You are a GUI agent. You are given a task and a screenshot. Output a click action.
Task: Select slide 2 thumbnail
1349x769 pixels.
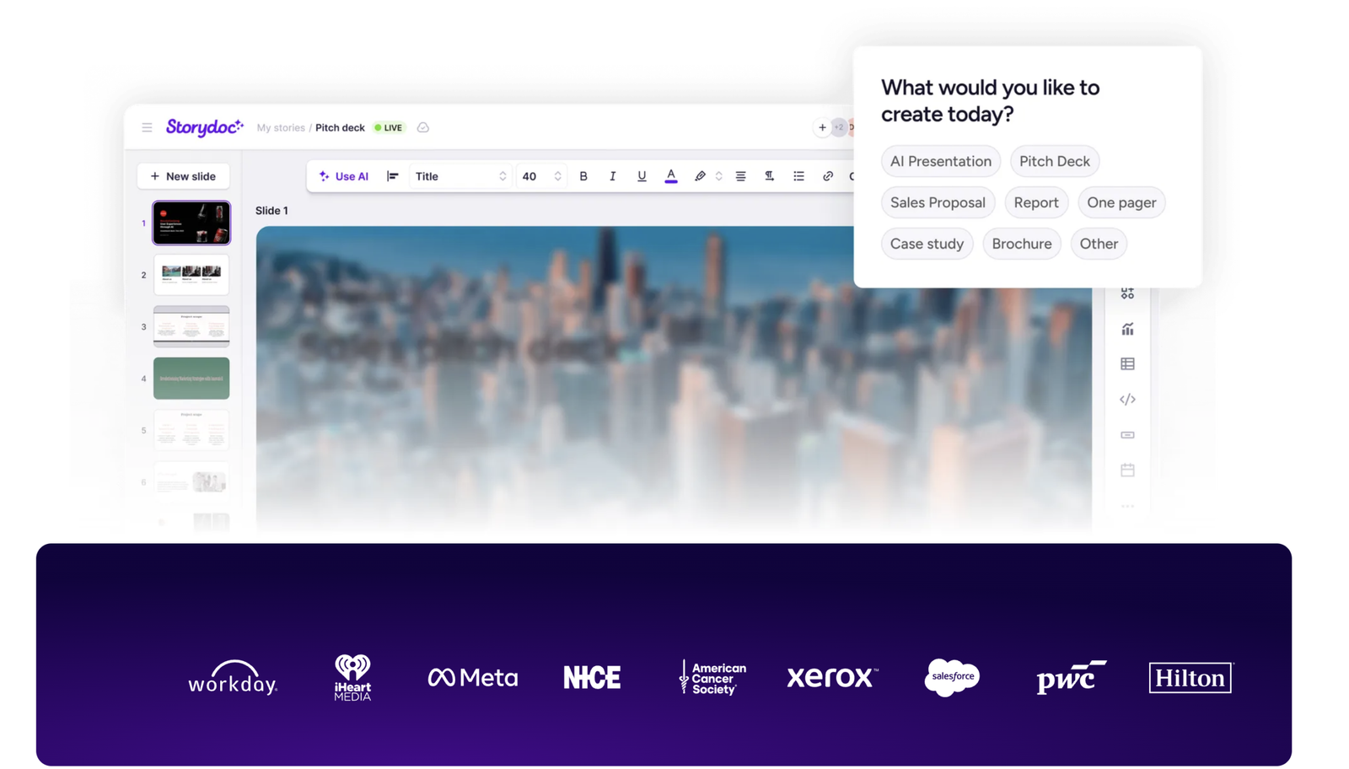191,275
